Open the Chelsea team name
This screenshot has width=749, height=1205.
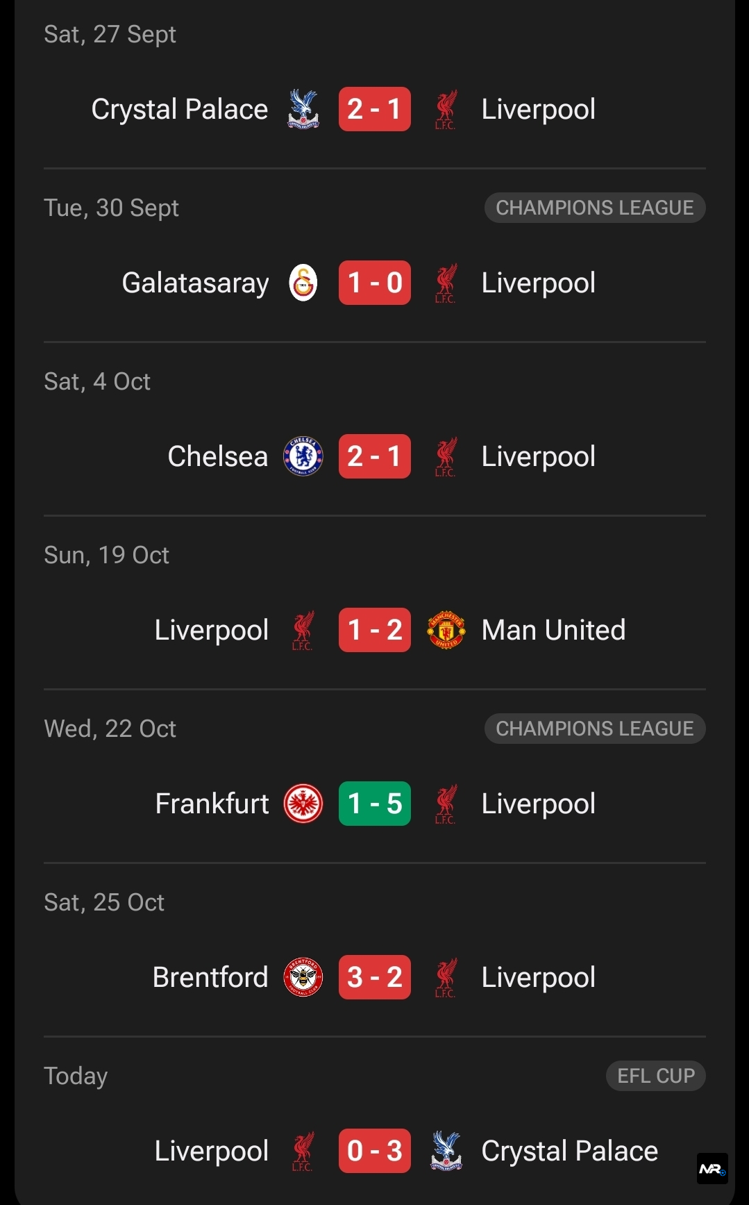click(x=217, y=456)
